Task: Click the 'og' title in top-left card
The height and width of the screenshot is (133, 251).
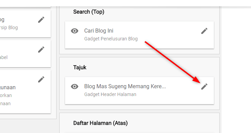Action: click(x=2, y=20)
